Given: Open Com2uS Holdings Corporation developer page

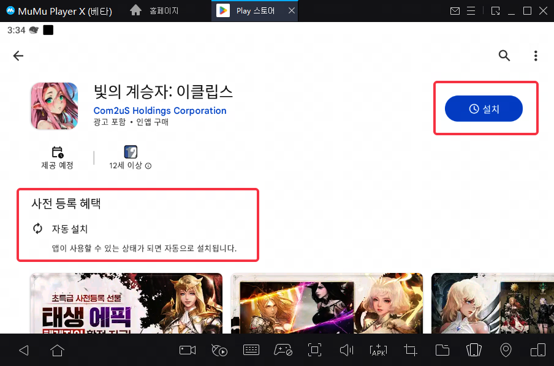Looking at the screenshot, I should [160, 110].
